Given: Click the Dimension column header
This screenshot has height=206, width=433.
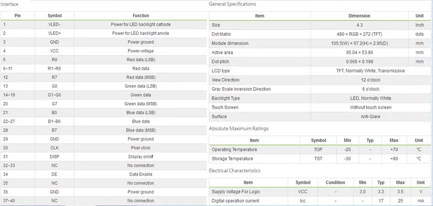Looking at the screenshot, I should tap(359, 16).
